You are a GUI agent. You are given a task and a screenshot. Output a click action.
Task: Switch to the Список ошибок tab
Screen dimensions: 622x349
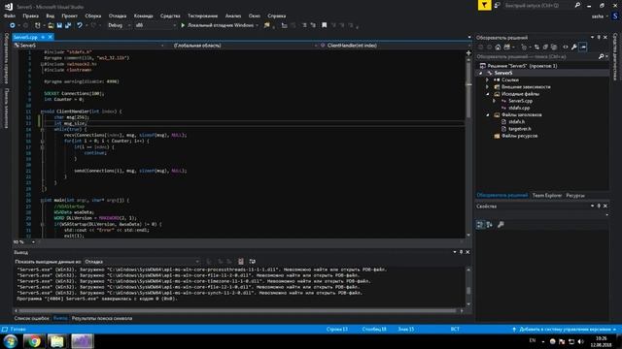point(31,318)
